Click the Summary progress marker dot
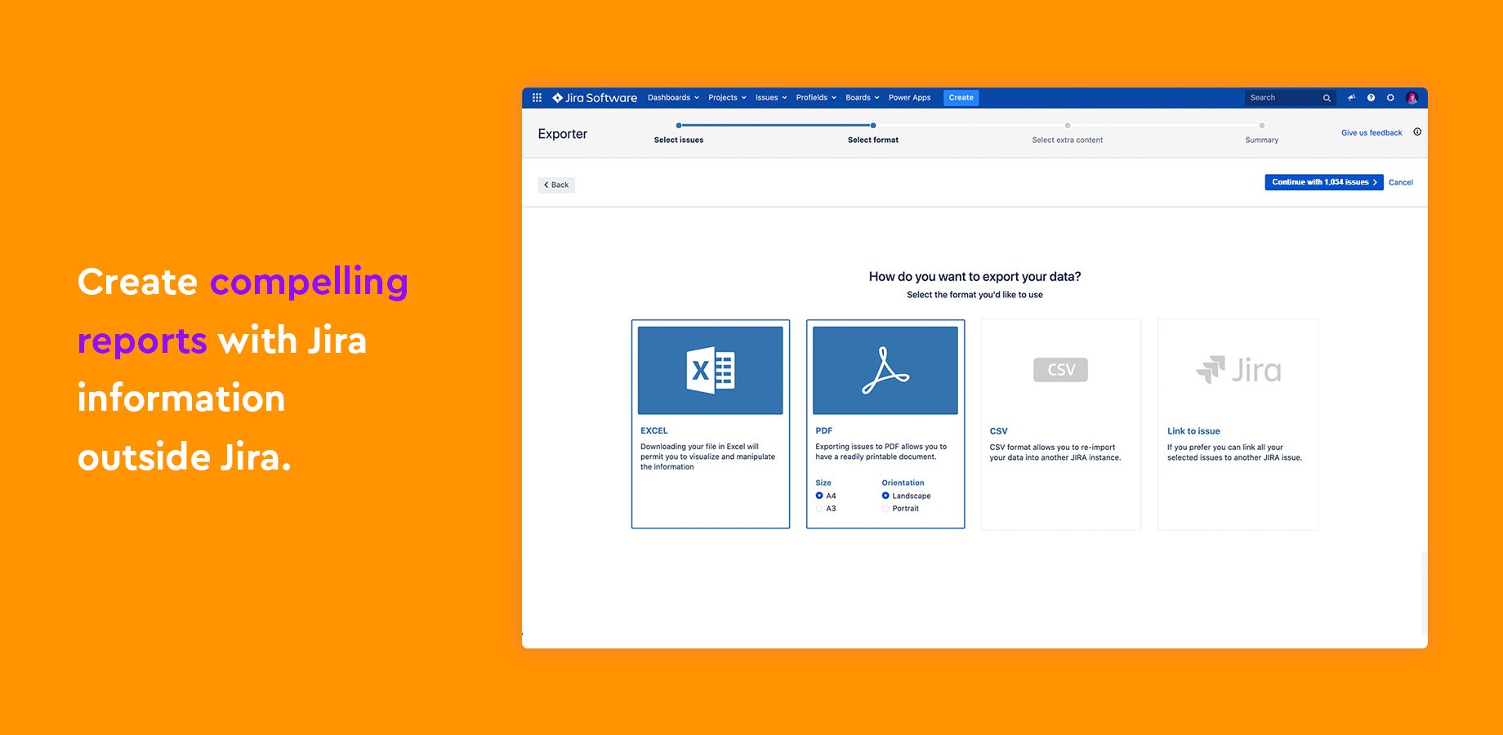 pyautogui.click(x=1261, y=125)
